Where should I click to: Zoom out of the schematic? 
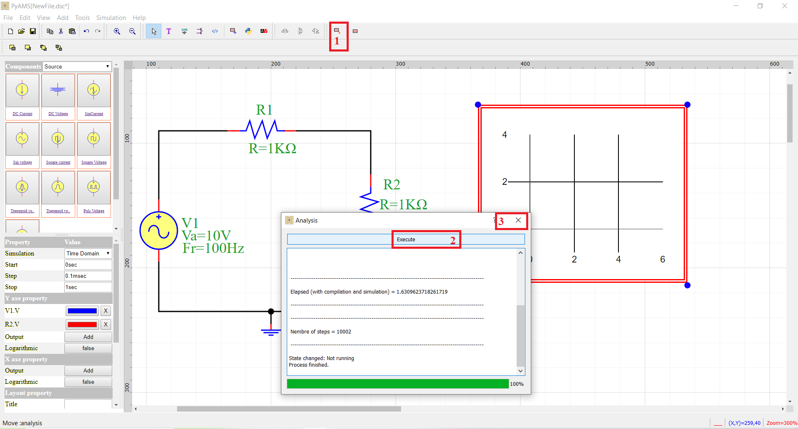click(x=132, y=31)
